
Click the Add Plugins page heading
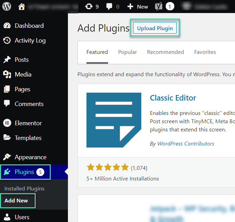coord(103,28)
